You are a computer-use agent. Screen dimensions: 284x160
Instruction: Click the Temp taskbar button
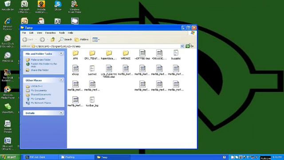tap(112, 157)
